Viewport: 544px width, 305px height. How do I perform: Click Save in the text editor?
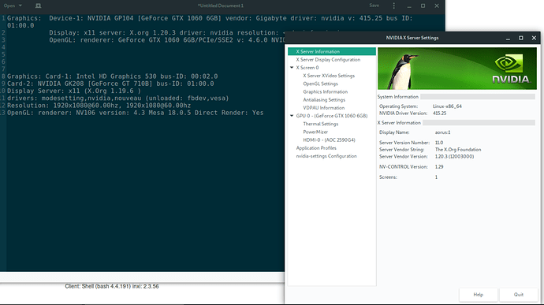coord(374,6)
